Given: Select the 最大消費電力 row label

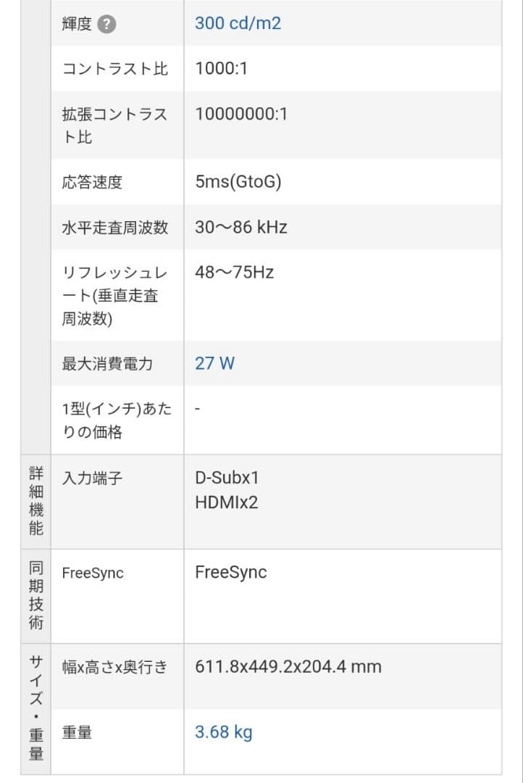Looking at the screenshot, I should (107, 363).
